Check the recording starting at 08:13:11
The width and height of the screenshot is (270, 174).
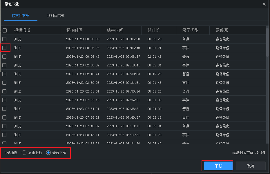click(4, 135)
